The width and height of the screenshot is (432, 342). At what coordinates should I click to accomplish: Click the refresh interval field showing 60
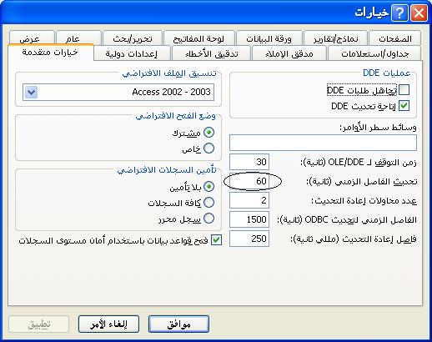pos(249,181)
